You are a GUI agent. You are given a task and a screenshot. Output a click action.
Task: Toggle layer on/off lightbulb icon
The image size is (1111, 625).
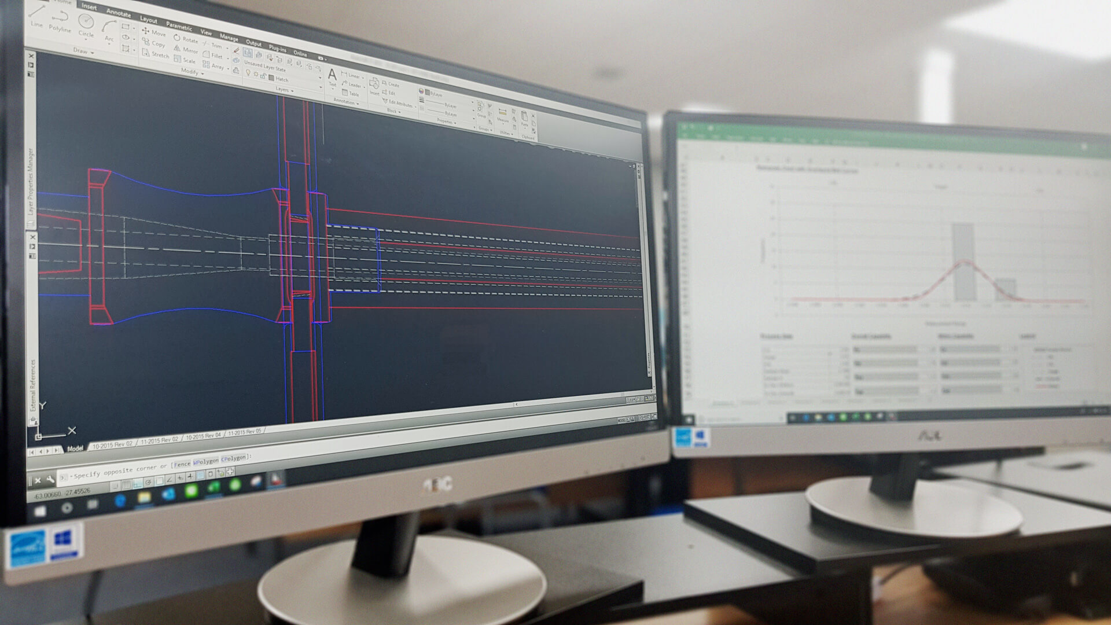click(x=248, y=72)
